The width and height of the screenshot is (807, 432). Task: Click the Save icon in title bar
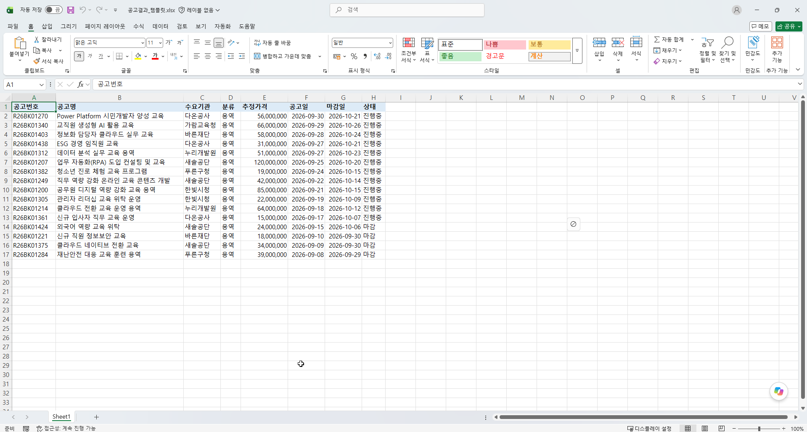point(71,10)
